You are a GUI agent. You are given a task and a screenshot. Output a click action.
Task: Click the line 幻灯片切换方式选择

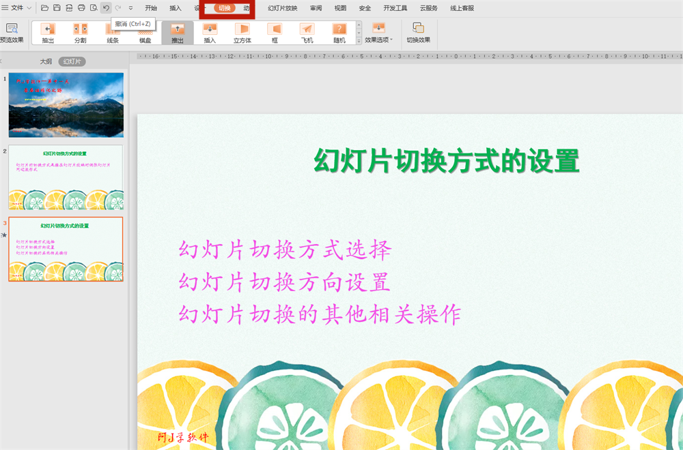tap(285, 250)
